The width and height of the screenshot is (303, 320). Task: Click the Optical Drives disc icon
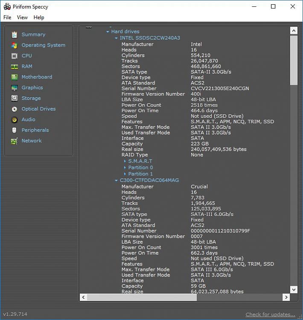pos(14,109)
